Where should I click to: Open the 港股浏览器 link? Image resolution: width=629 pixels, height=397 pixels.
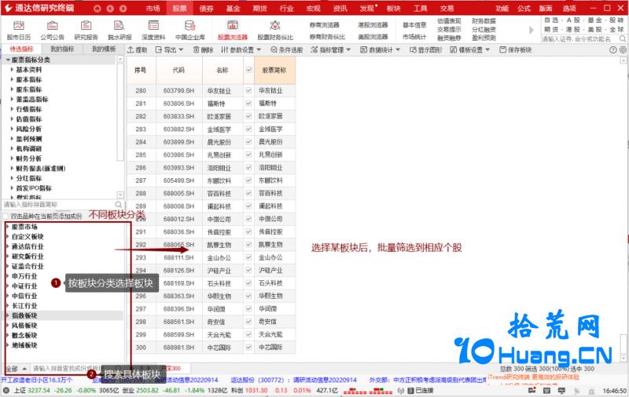373,25
